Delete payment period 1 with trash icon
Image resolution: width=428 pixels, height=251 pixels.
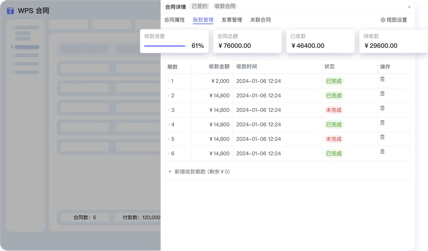point(382,79)
